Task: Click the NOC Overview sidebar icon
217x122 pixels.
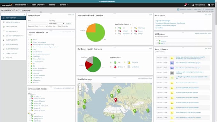Action: click(4, 18)
